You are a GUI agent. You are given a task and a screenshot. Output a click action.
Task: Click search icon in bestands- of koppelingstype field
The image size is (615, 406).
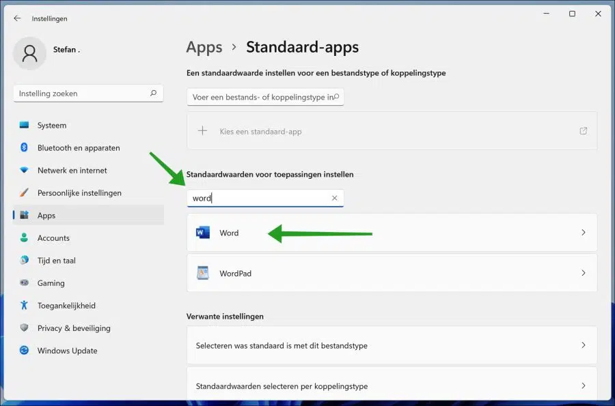click(x=336, y=97)
